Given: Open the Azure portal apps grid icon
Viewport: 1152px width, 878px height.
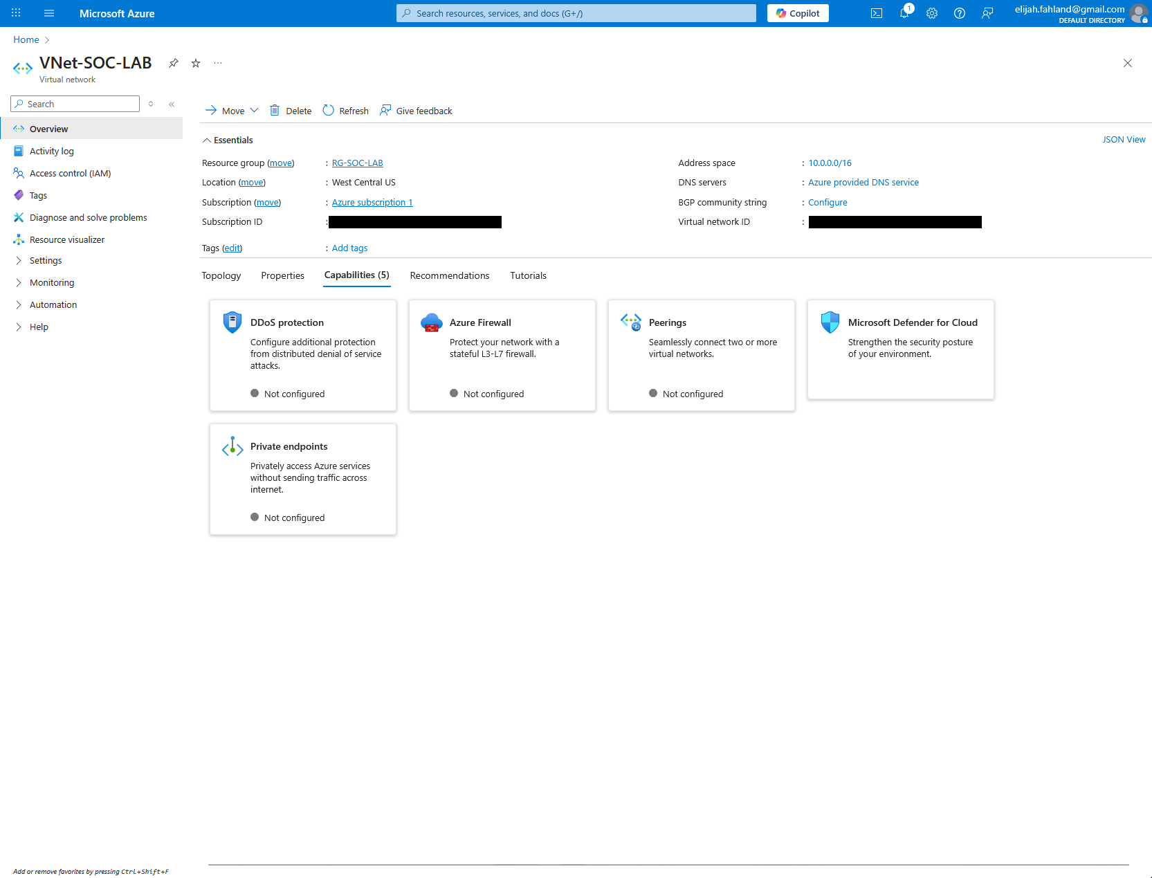Looking at the screenshot, I should click(x=16, y=13).
